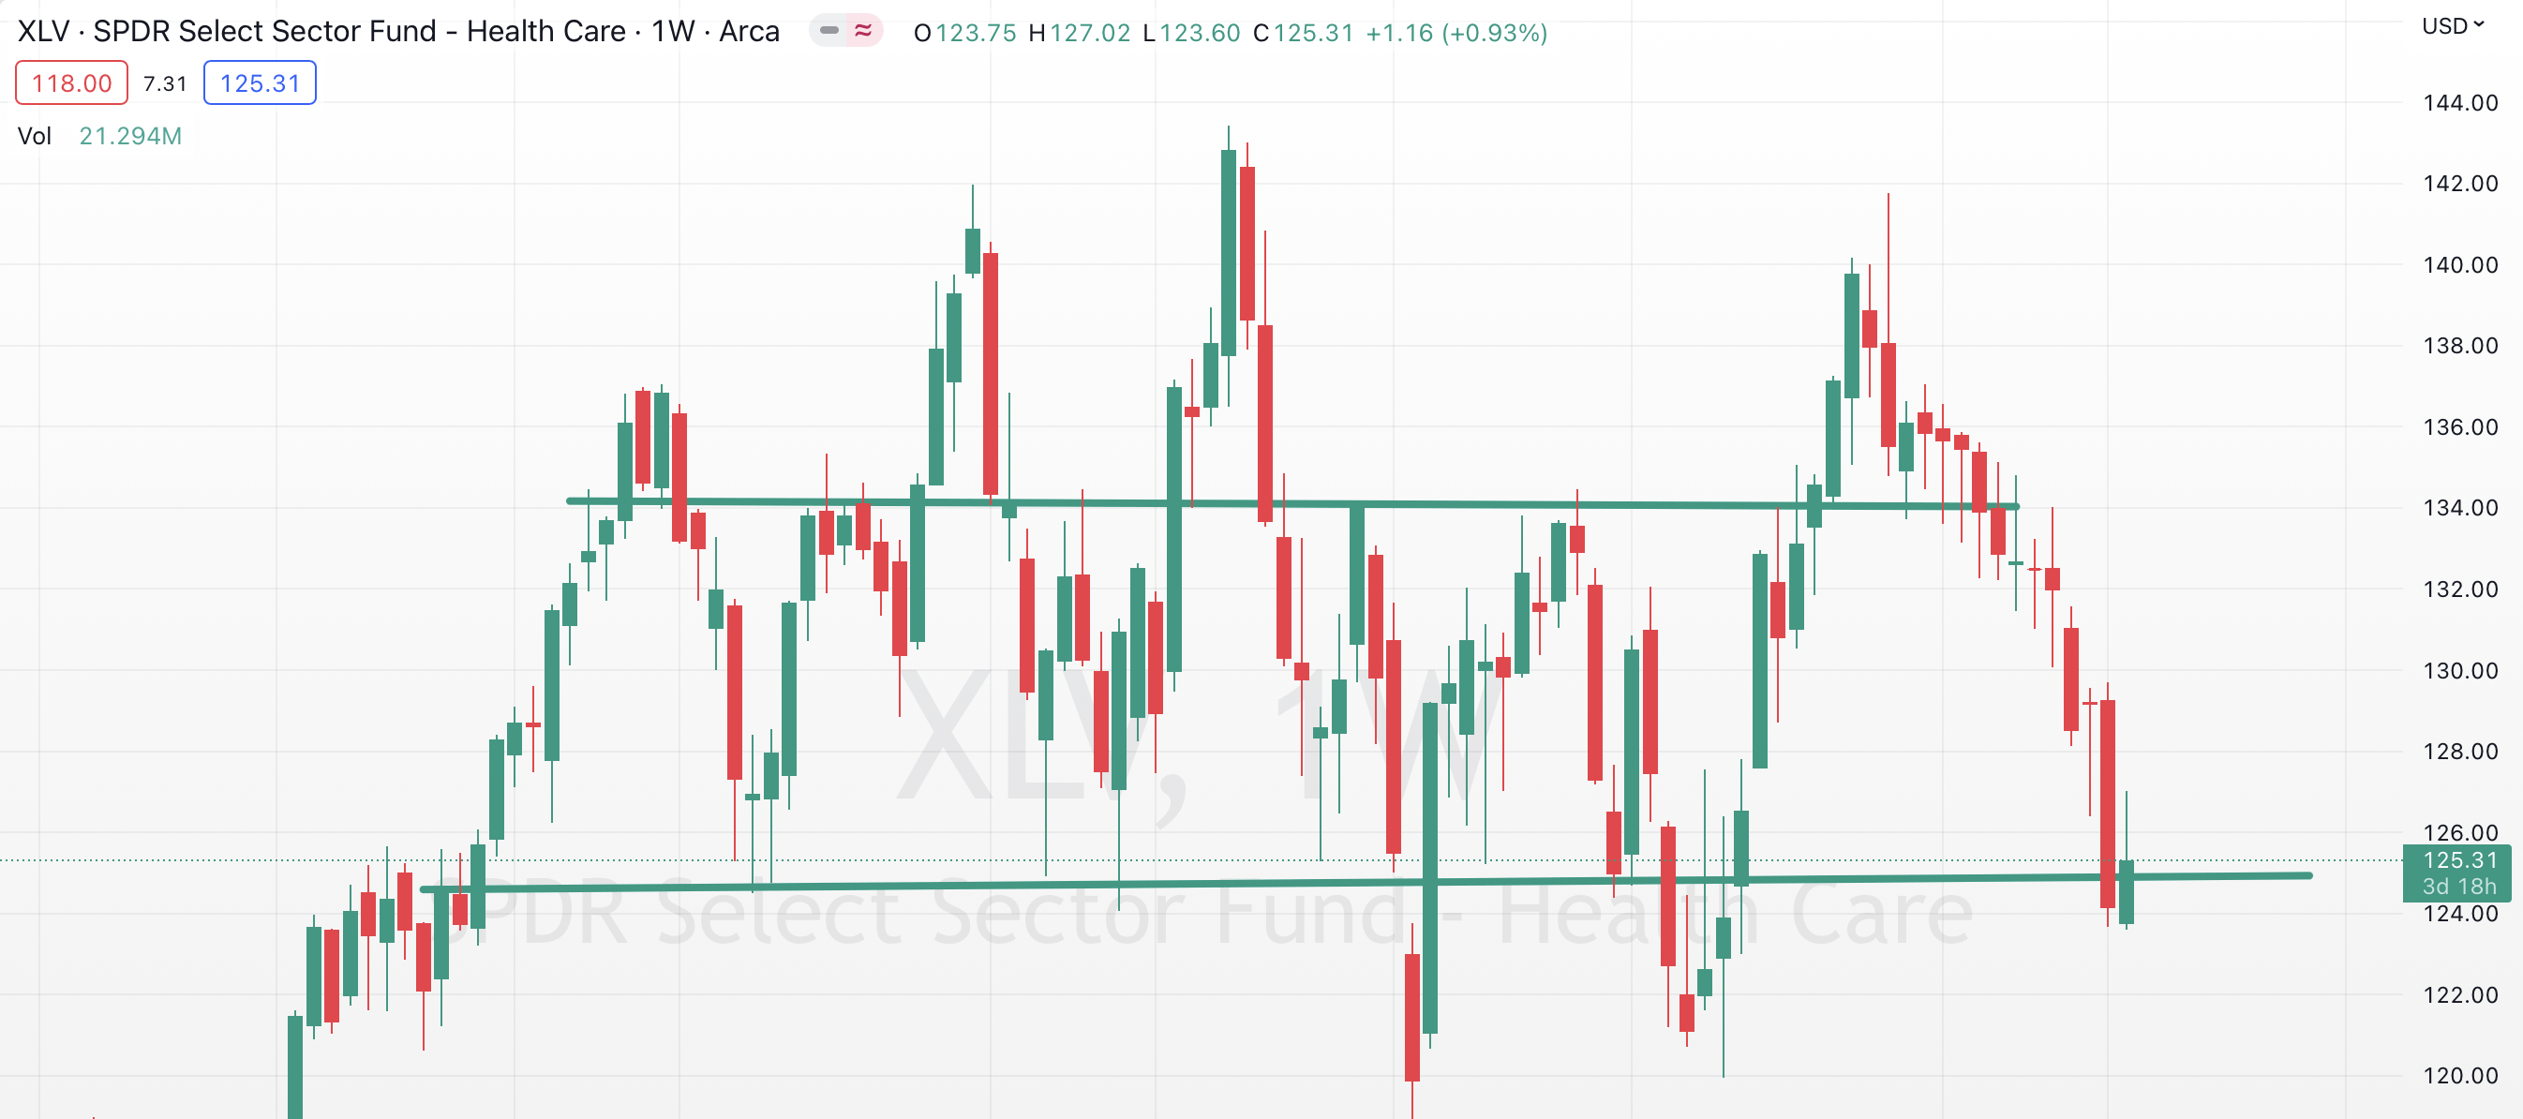2523x1119 pixels.
Task: Click the high price H 127.02
Action: [x=1080, y=34]
